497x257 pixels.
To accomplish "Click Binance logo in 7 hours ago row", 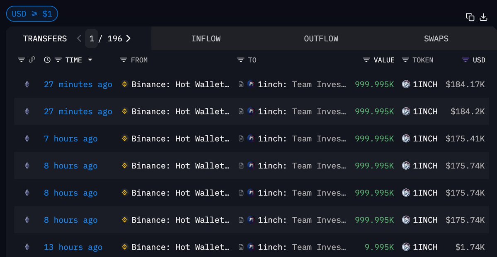I will coord(124,139).
